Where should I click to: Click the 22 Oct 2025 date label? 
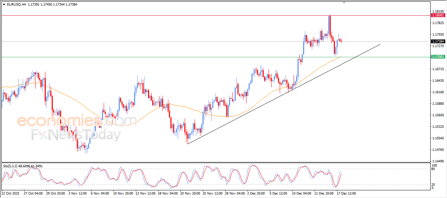tap(11, 193)
